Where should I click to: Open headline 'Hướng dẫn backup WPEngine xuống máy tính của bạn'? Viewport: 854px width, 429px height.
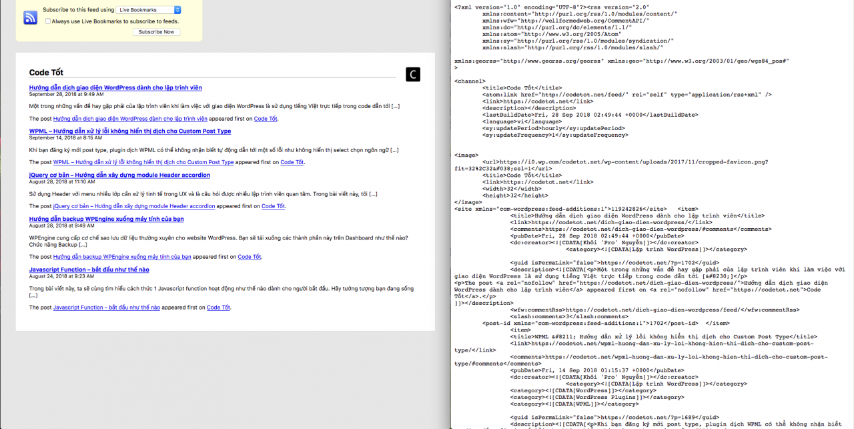(106, 219)
